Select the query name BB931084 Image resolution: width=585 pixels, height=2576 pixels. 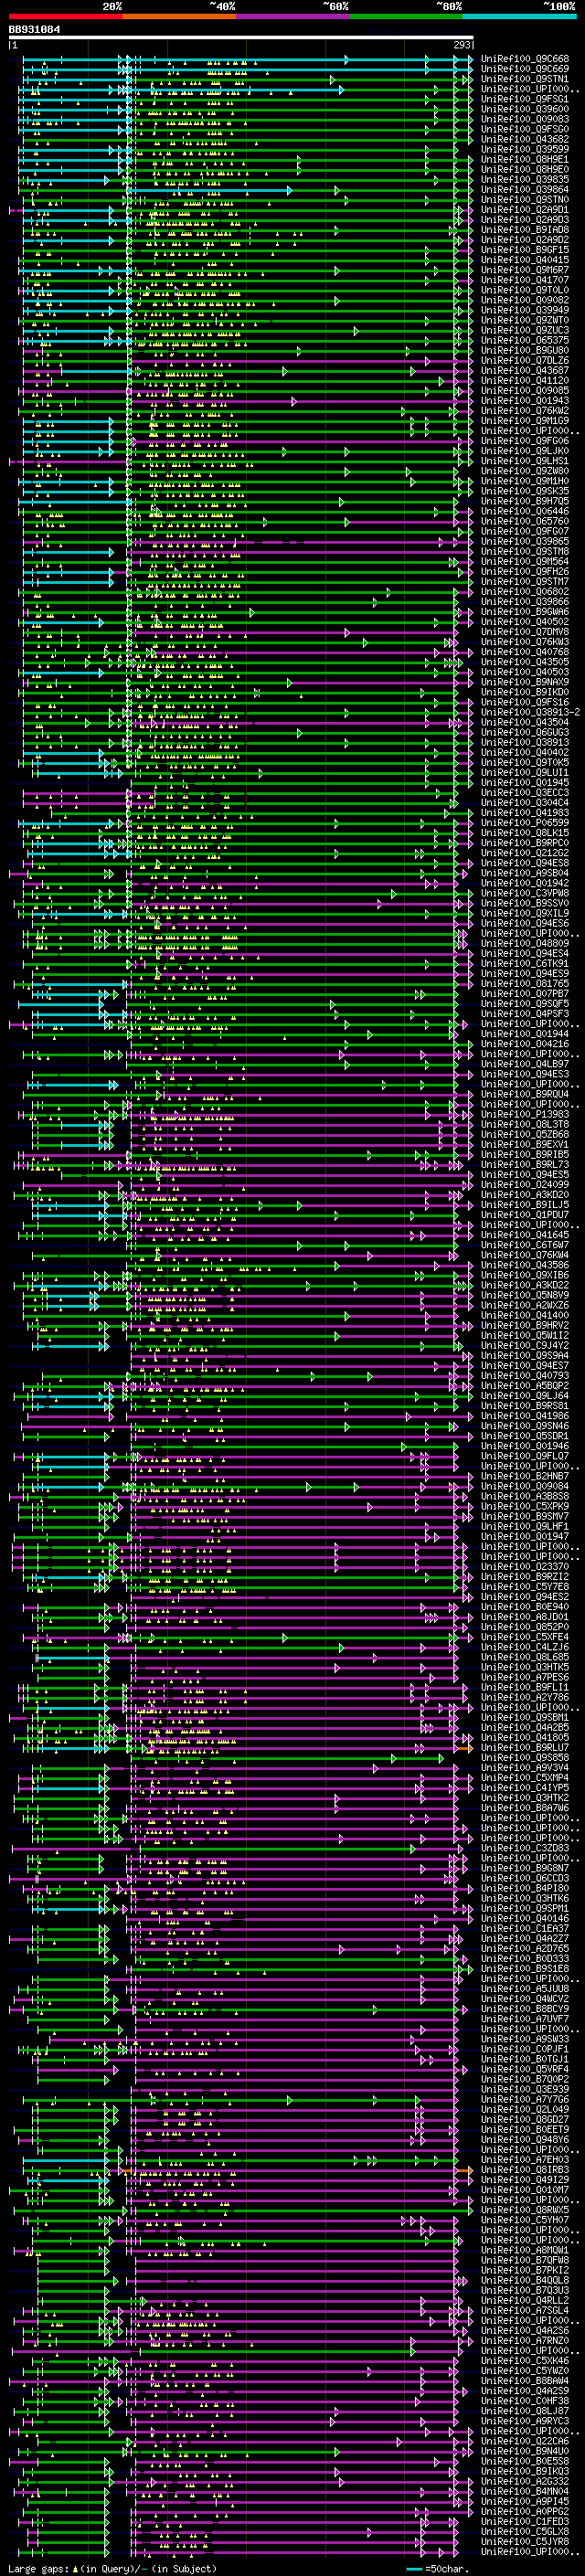(34, 29)
